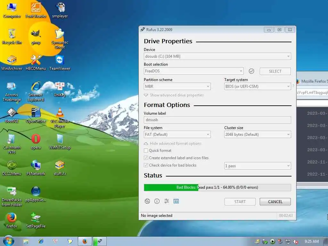Open the Rufus language globe icon
Image resolution: width=328 pixels, height=246 pixels.
click(x=147, y=201)
